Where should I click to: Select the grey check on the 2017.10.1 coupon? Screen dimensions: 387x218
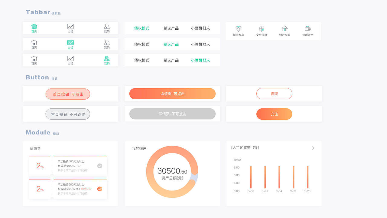(100, 166)
